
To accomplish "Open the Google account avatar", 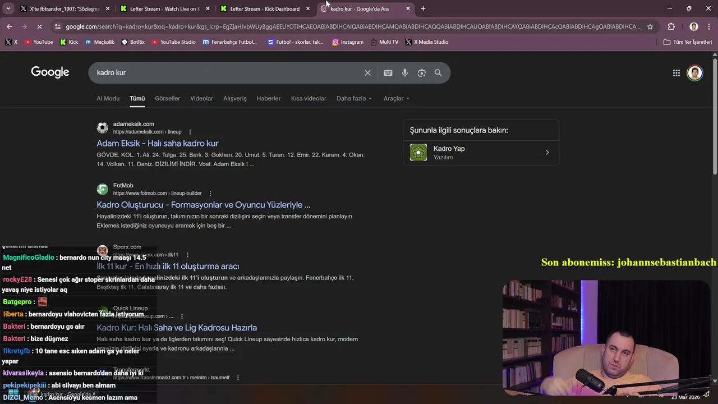I will [695, 73].
